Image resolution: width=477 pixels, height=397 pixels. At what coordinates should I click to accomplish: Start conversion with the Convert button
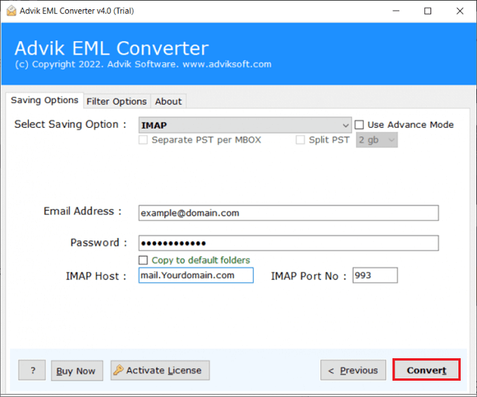tap(427, 370)
